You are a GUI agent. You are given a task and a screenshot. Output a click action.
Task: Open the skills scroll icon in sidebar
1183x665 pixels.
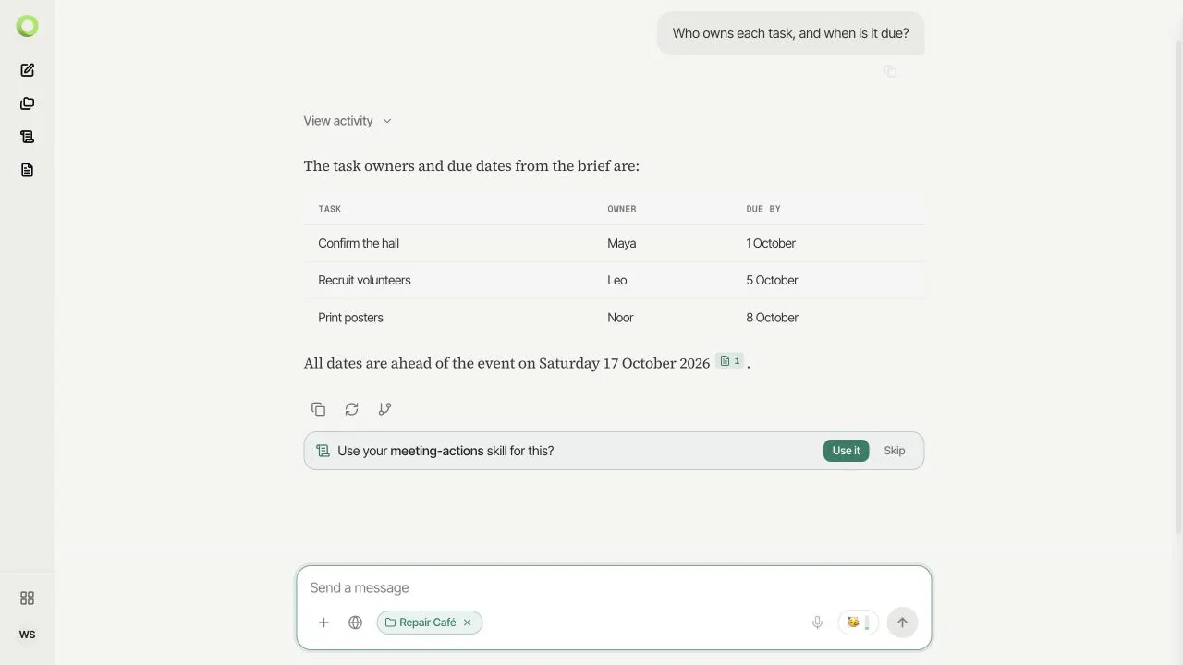pyautogui.click(x=27, y=137)
